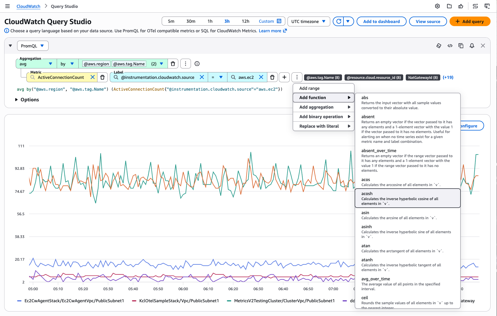Clear the aws.ec2 label value
The width and height of the screenshot is (497, 316).
[261, 77]
